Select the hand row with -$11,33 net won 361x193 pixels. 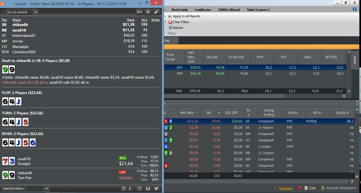coord(259,121)
